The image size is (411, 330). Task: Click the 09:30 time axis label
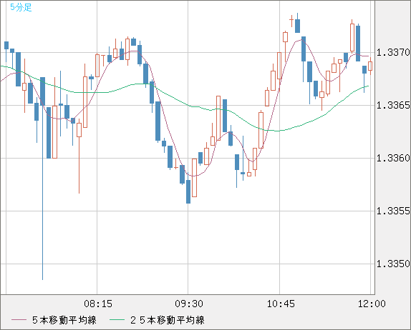189,304
